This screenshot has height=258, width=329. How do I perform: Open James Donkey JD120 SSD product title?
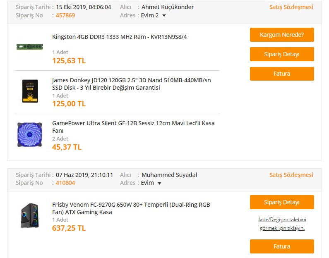click(x=131, y=84)
